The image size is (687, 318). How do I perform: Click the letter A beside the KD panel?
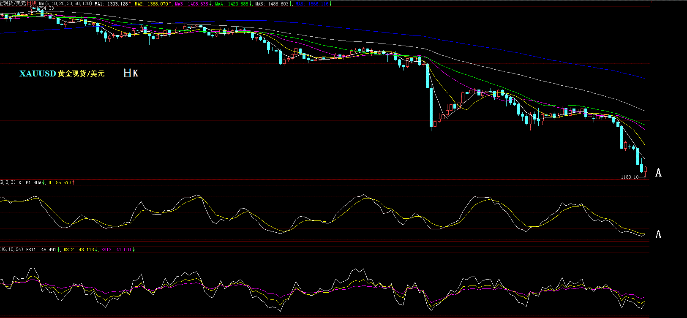(658, 234)
